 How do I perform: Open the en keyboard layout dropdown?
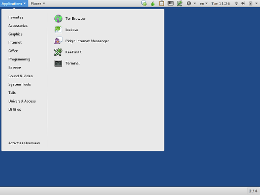204,4
